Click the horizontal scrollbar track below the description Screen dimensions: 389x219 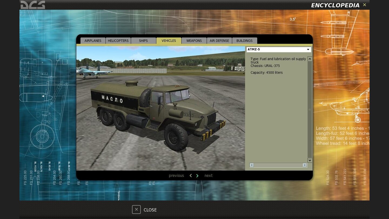coord(278,165)
